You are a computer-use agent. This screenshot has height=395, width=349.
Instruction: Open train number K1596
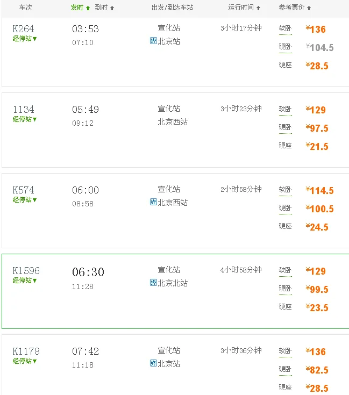(26, 270)
